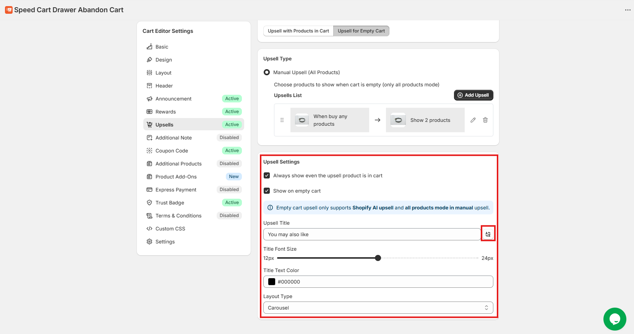
Task: Click the info icon in empty cart notice
Action: [270, 208]
